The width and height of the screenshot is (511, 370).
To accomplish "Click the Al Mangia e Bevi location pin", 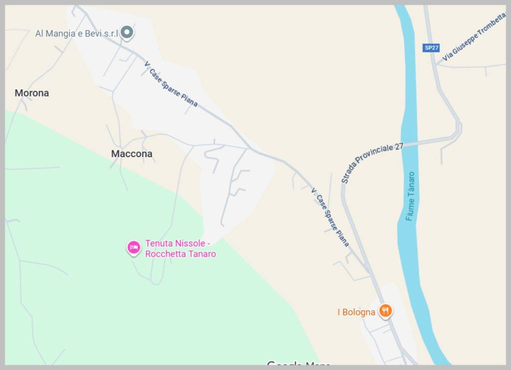I will (x=127, y=33).
